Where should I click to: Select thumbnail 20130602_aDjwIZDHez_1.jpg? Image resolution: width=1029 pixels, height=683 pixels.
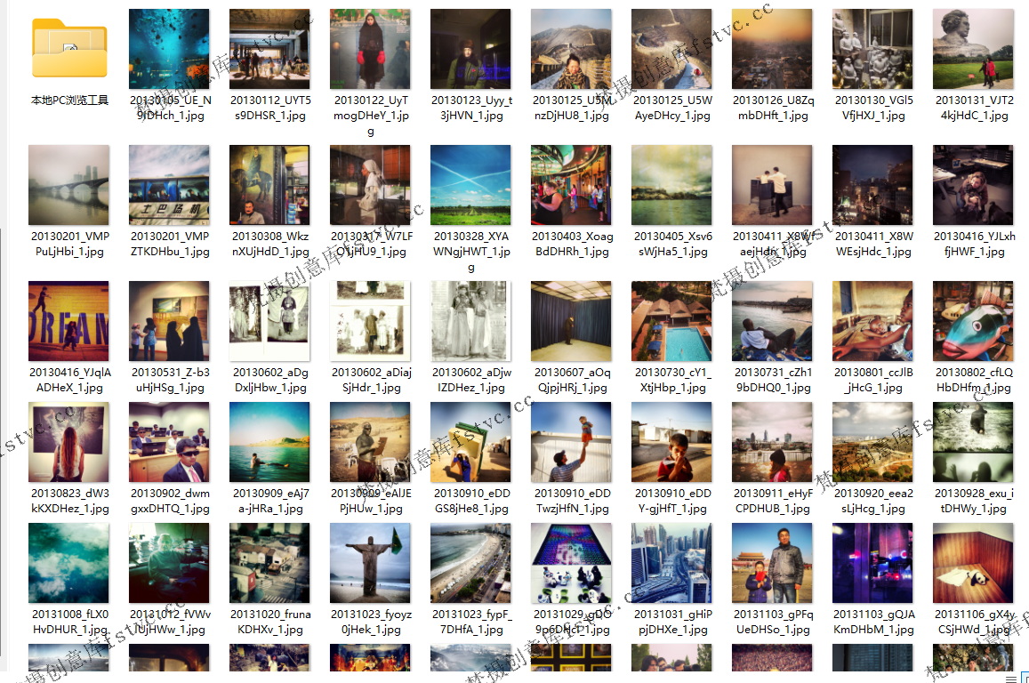[470, 321]
